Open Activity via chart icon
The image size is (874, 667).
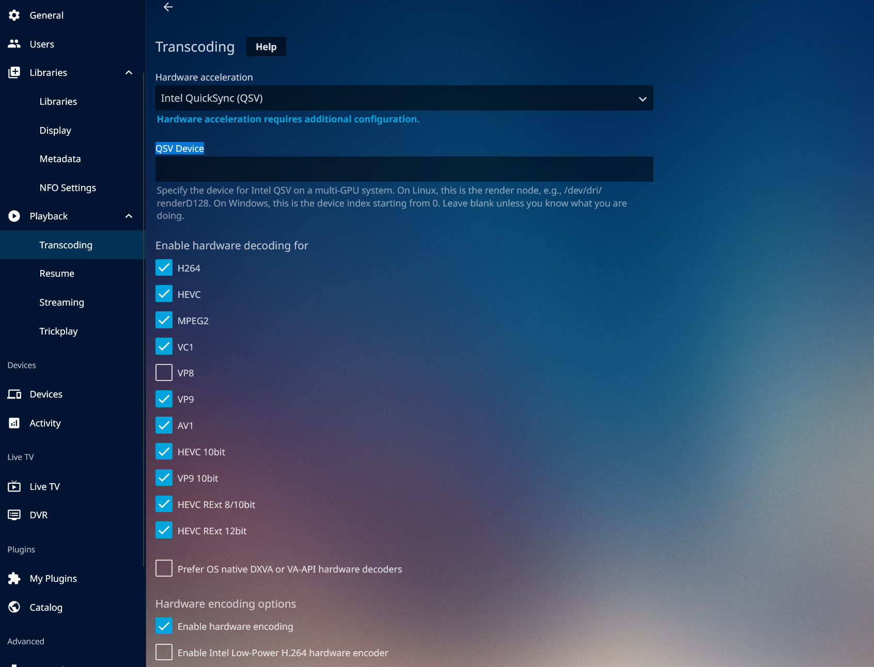tap(14, 423)
